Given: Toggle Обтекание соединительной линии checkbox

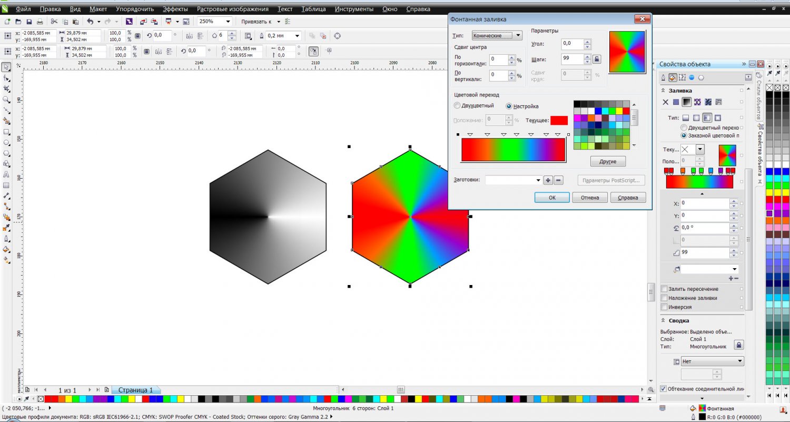Looking at the screenshot, I should [x=663, y=389].
